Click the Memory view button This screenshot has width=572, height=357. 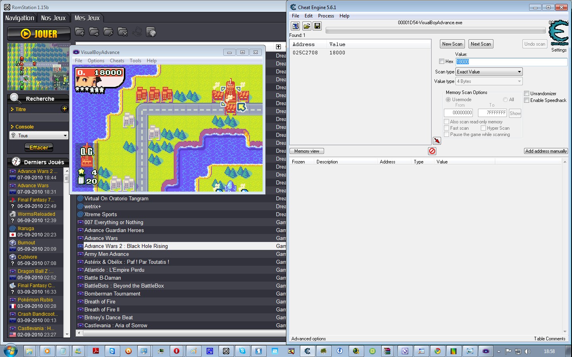tap(307, 151)
